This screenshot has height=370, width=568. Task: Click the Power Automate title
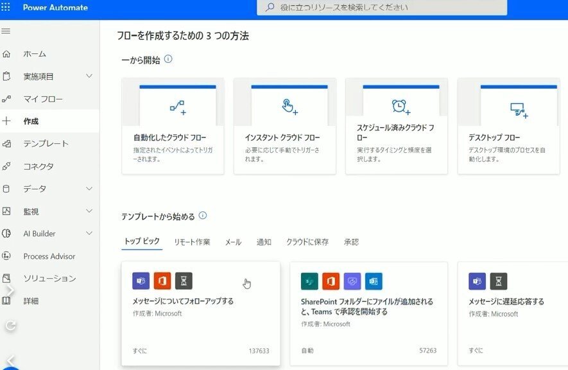55,7
